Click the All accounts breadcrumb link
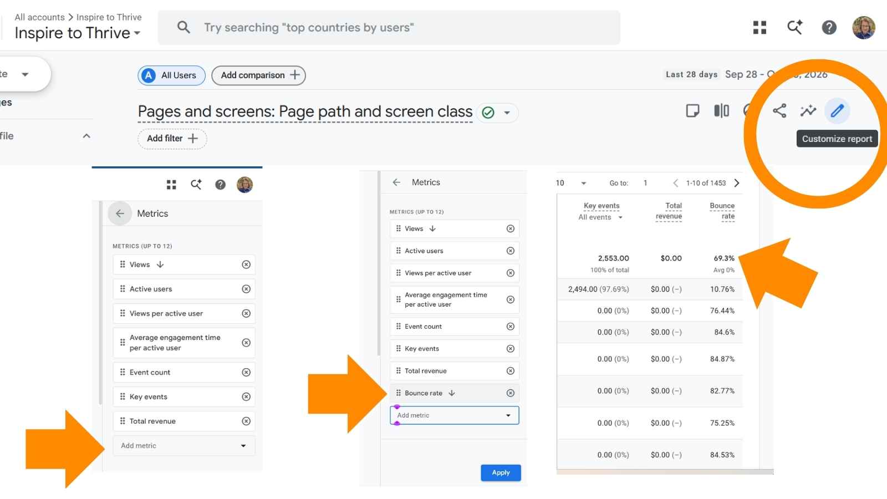This screenshot has height=499, width=887. (x=39, y=17)
